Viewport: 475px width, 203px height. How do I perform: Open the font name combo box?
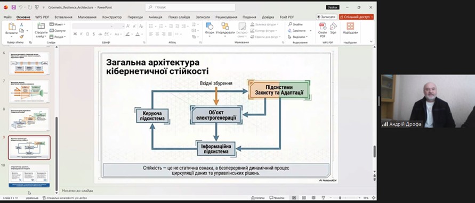[92, 26]
